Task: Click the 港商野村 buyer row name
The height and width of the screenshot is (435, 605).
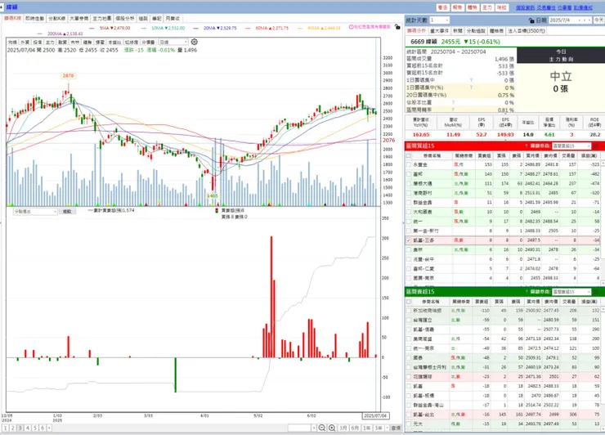Action: point(423,193)
